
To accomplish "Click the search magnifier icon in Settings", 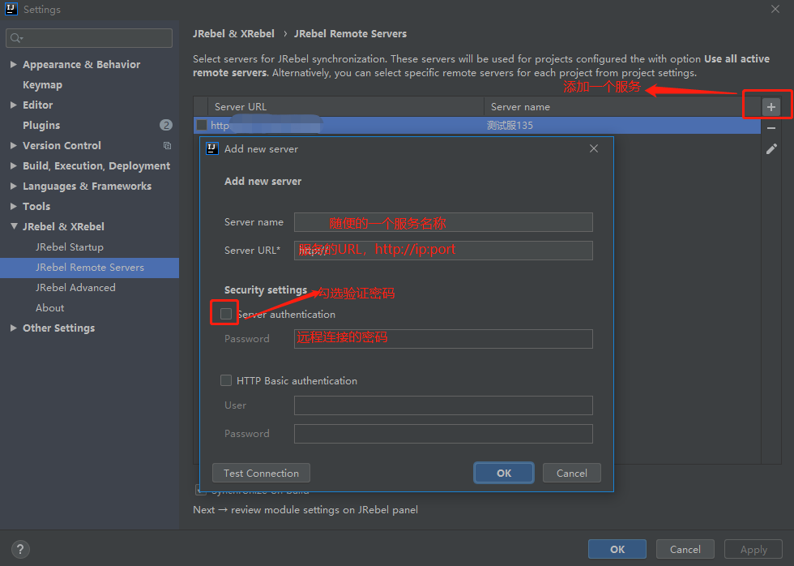I will coord(16,38).
